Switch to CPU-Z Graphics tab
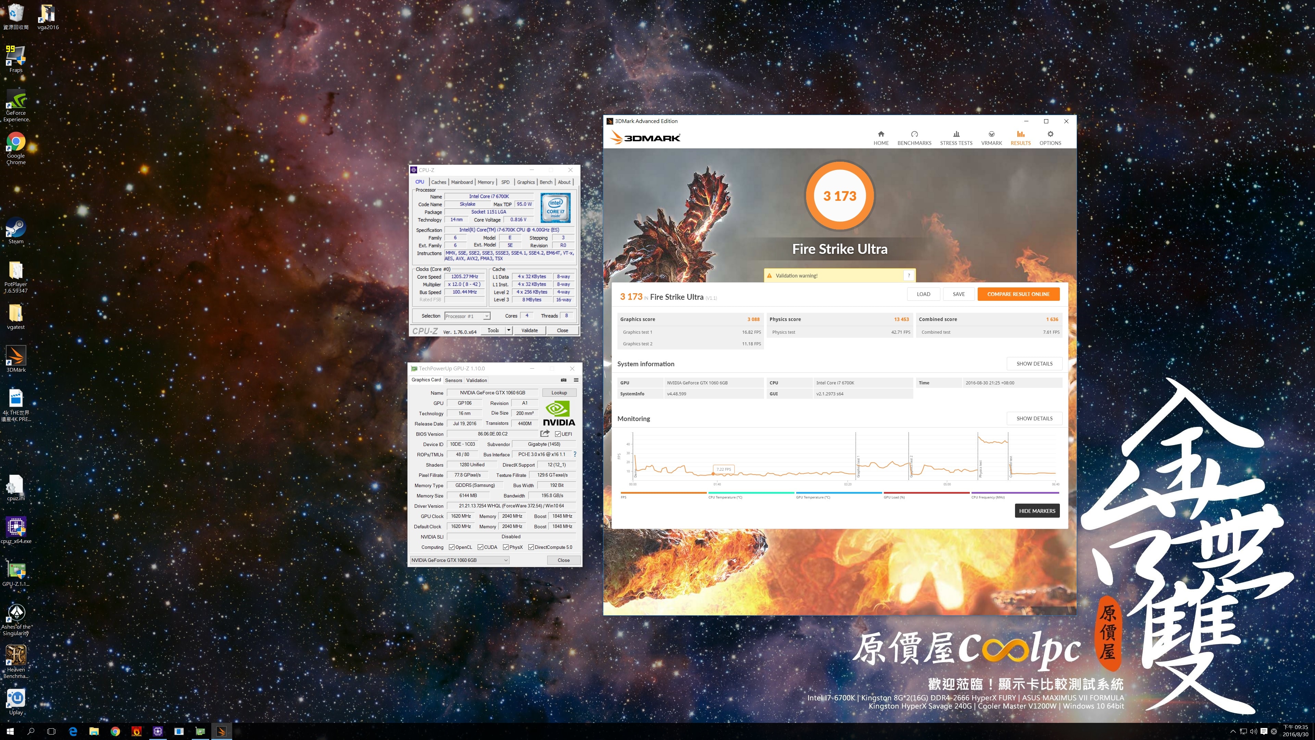Viewport: 1315px width, 740px height. coord(525,182)
